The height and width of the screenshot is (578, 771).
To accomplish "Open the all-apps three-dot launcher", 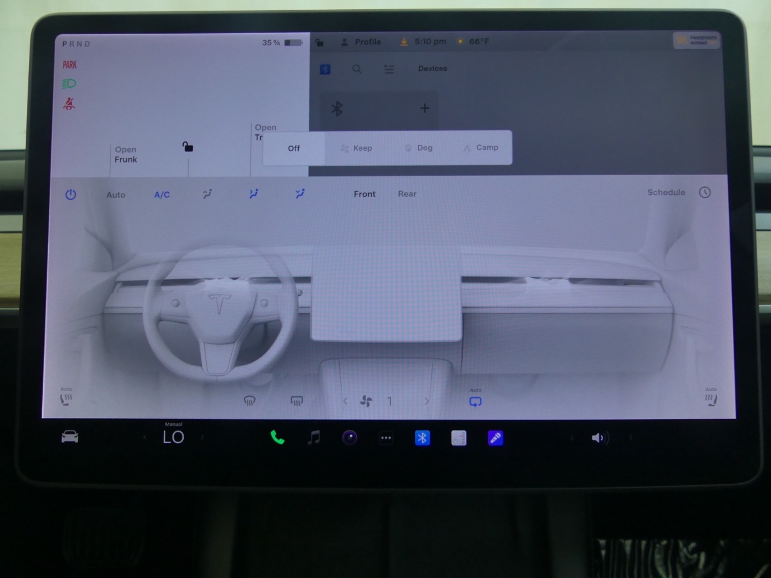I will coord(386,438).
